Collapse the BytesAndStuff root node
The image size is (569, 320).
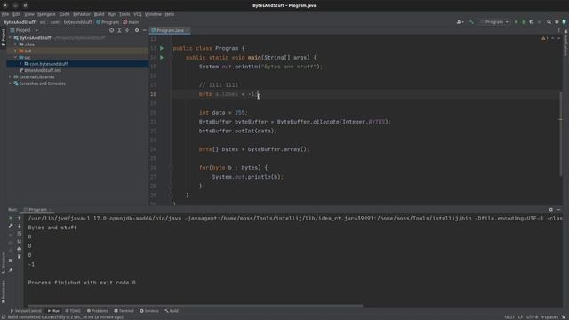[x=10, y=37]
